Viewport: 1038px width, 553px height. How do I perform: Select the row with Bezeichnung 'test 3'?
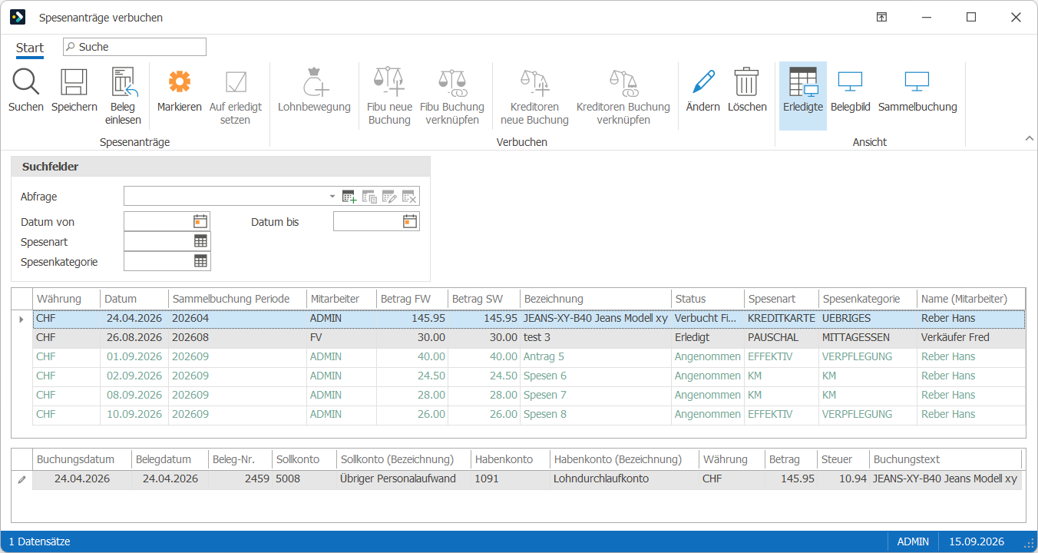coord(529,337)
